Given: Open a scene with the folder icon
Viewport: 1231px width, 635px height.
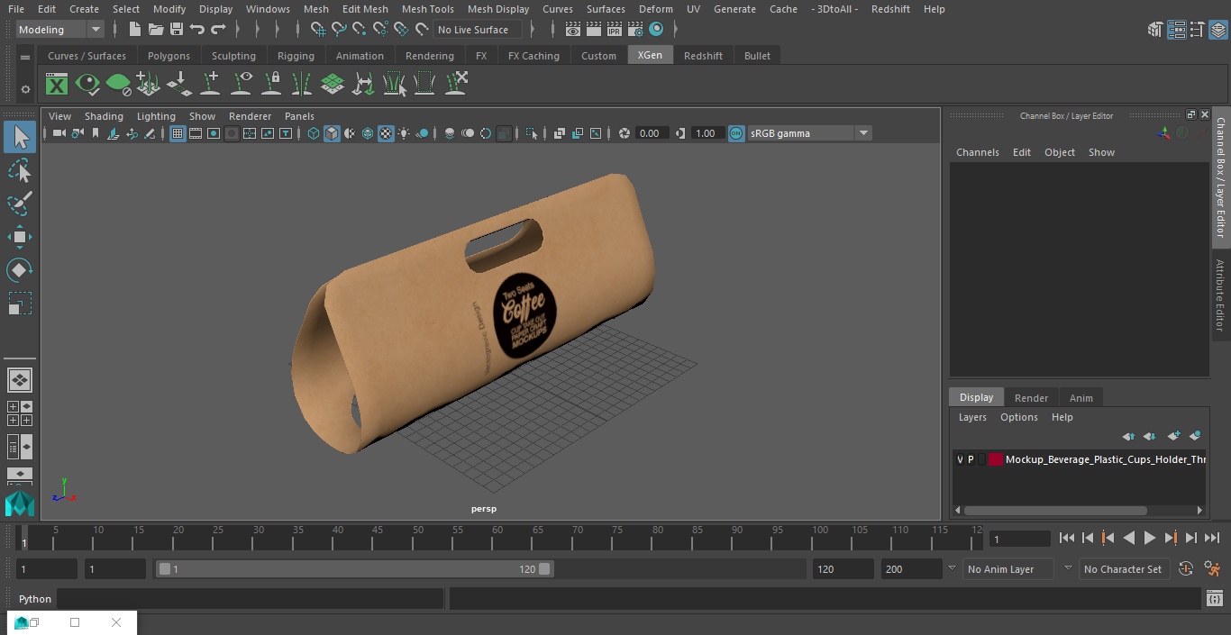Looking at the screenshot, I should pyautogui.click(x=156, y=30).
